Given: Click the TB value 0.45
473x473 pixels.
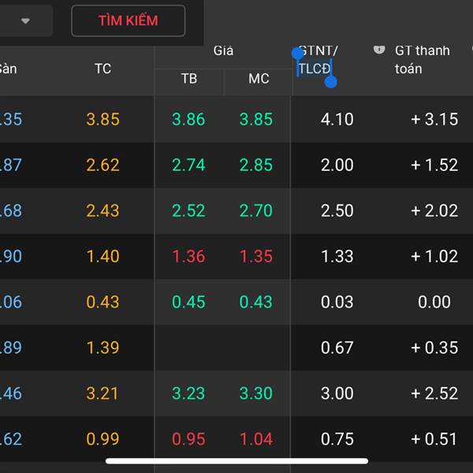Looking at the screenshot, I should point(188,302).
